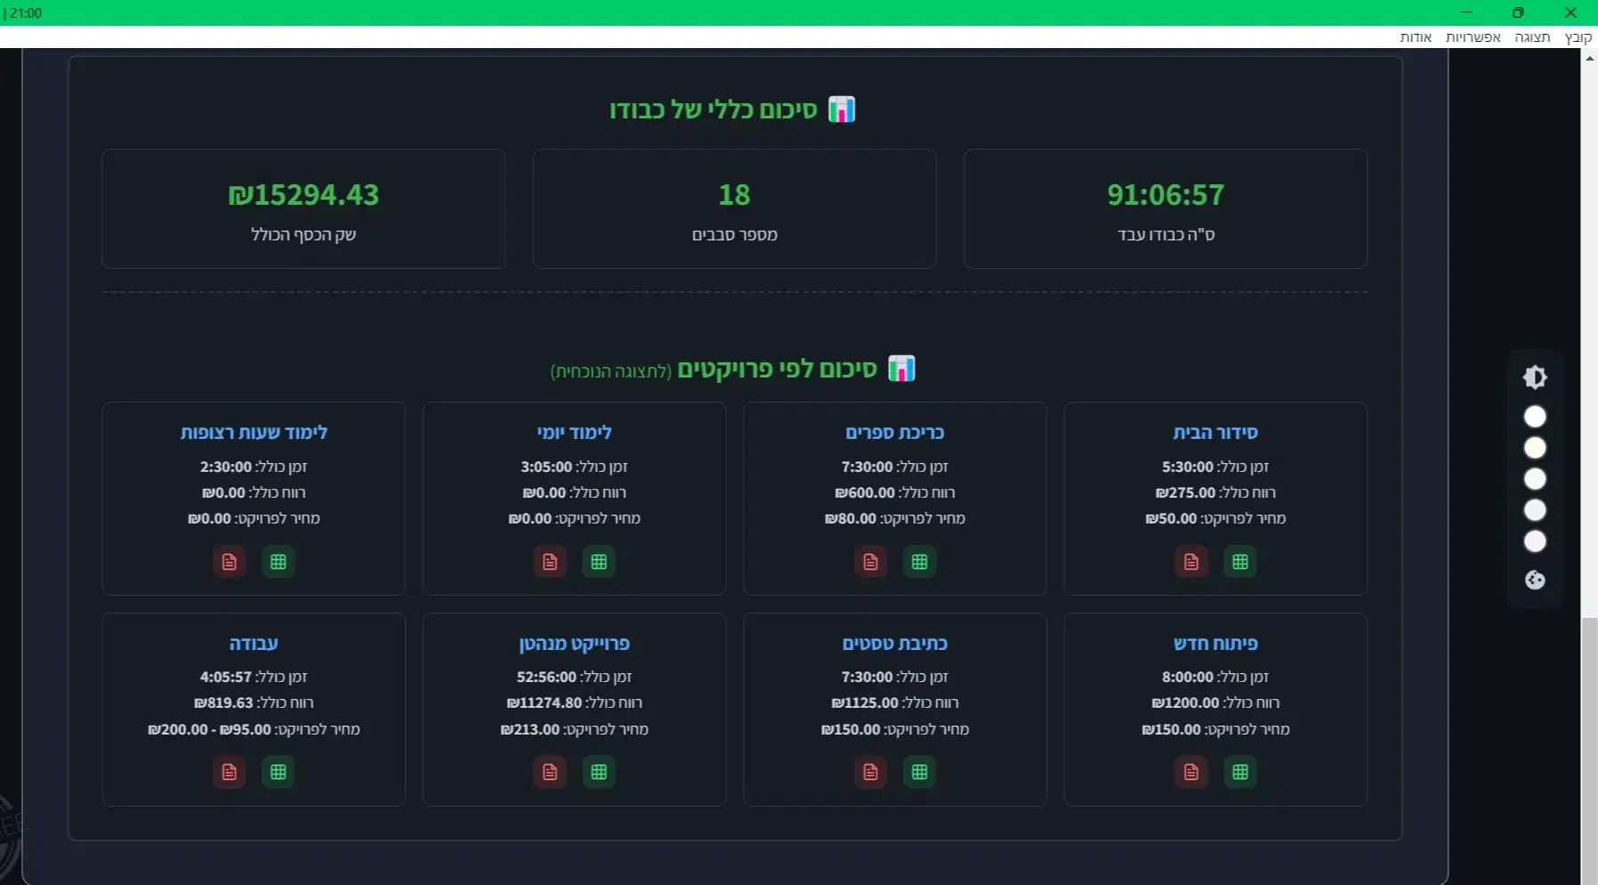Open red document report for פיתוח חדש
1598x885 pixels.
[1191, 772]
